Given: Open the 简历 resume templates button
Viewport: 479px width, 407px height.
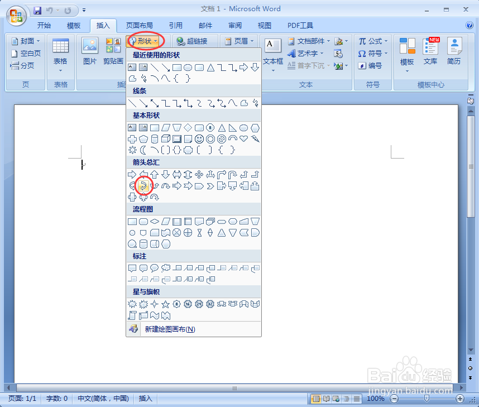Looking at the screenshot, I should click(x=454, y=51).
